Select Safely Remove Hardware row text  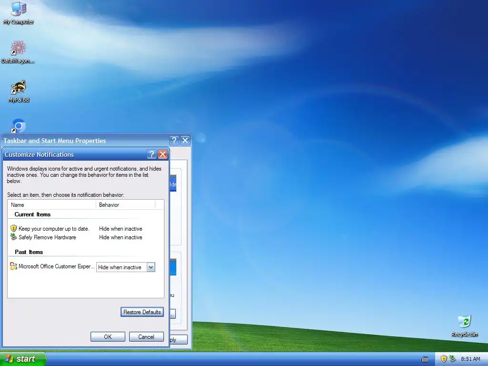(x=47, y=237)
